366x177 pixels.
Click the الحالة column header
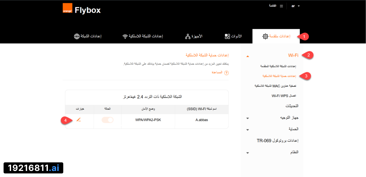click(108, 109)
